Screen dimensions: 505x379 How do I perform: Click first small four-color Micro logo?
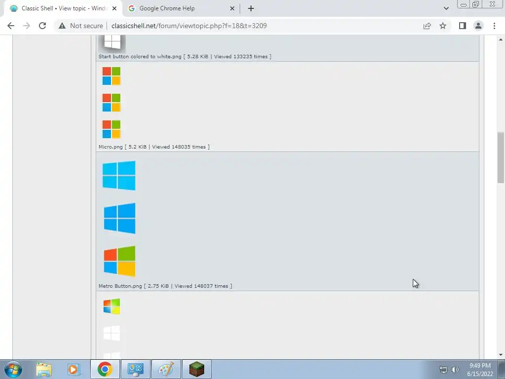click(111, 76)
